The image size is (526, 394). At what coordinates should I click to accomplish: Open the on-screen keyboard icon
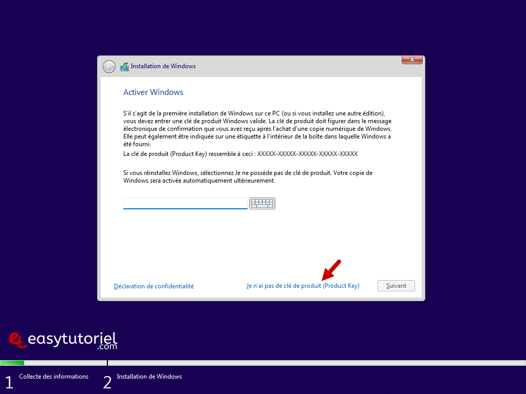coord(262,203)
